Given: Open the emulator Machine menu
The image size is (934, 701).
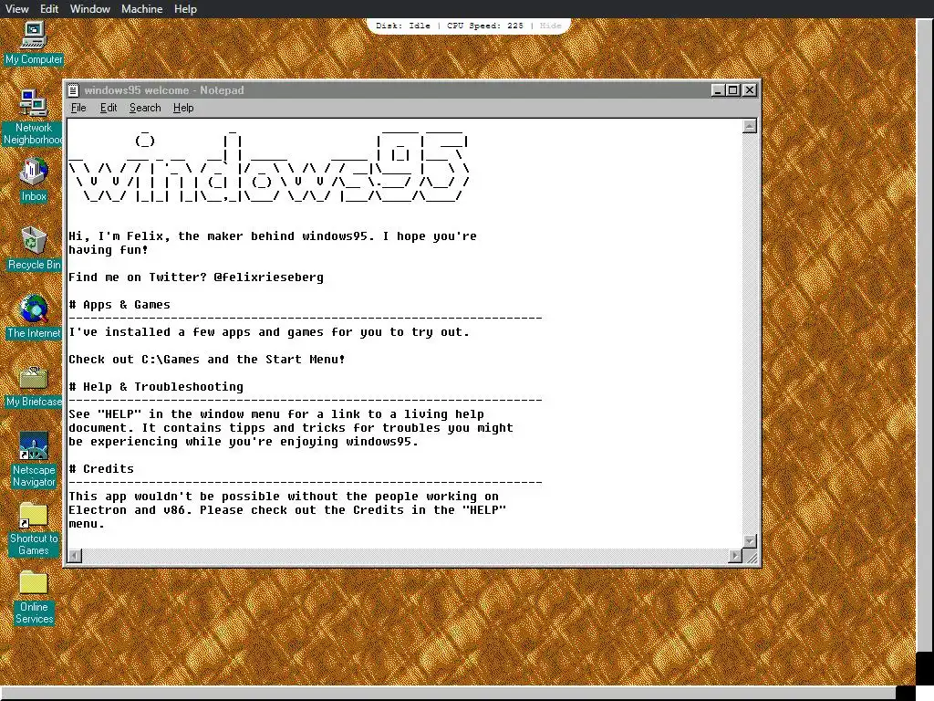Looking at the screenshot, I should [141, 9].
